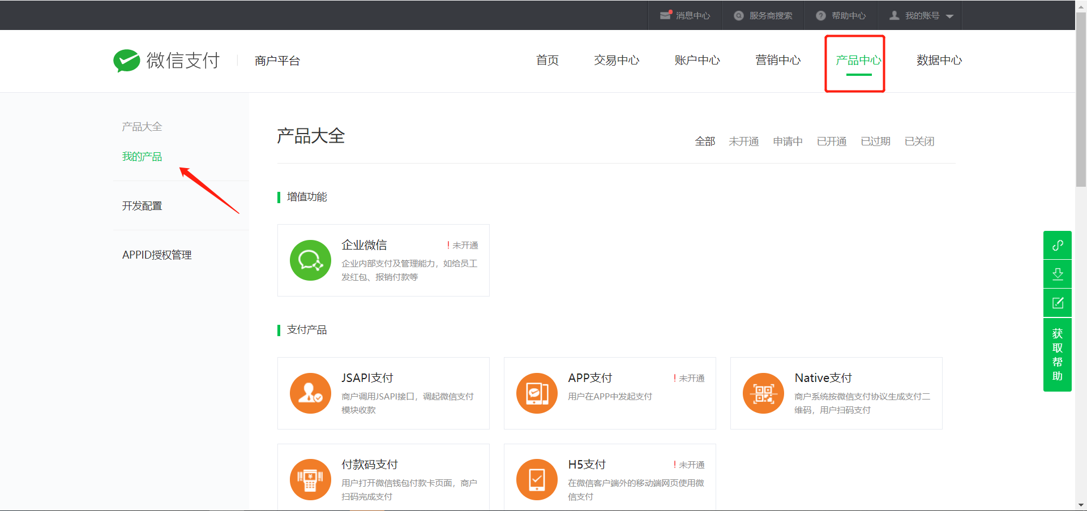Image resolution: width=1087 pixels, height=511 pixels.
Task: Click the scrollbar down arrow
Action: click(x=1081, y=505)
